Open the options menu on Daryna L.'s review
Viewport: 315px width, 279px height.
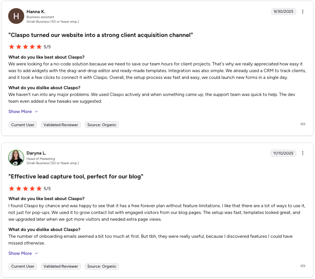coord(303,153)
